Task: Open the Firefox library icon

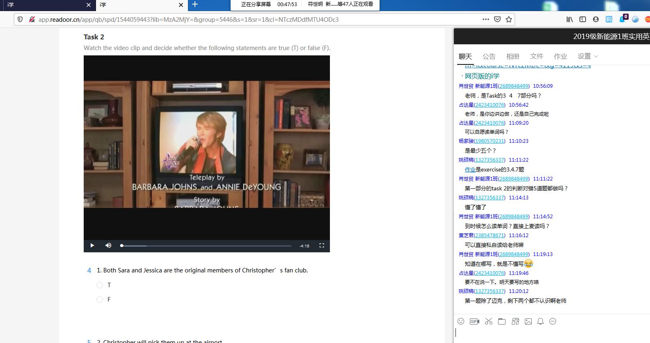Action: coord(570,19)
